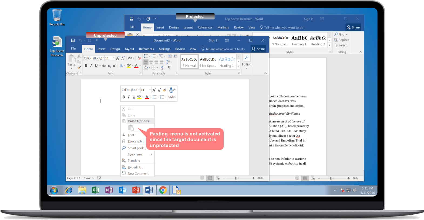Viewport: 424px width, 220px height.
Task: Adjust Document2 zoom slider handle
Action: (x=236, y=178)
